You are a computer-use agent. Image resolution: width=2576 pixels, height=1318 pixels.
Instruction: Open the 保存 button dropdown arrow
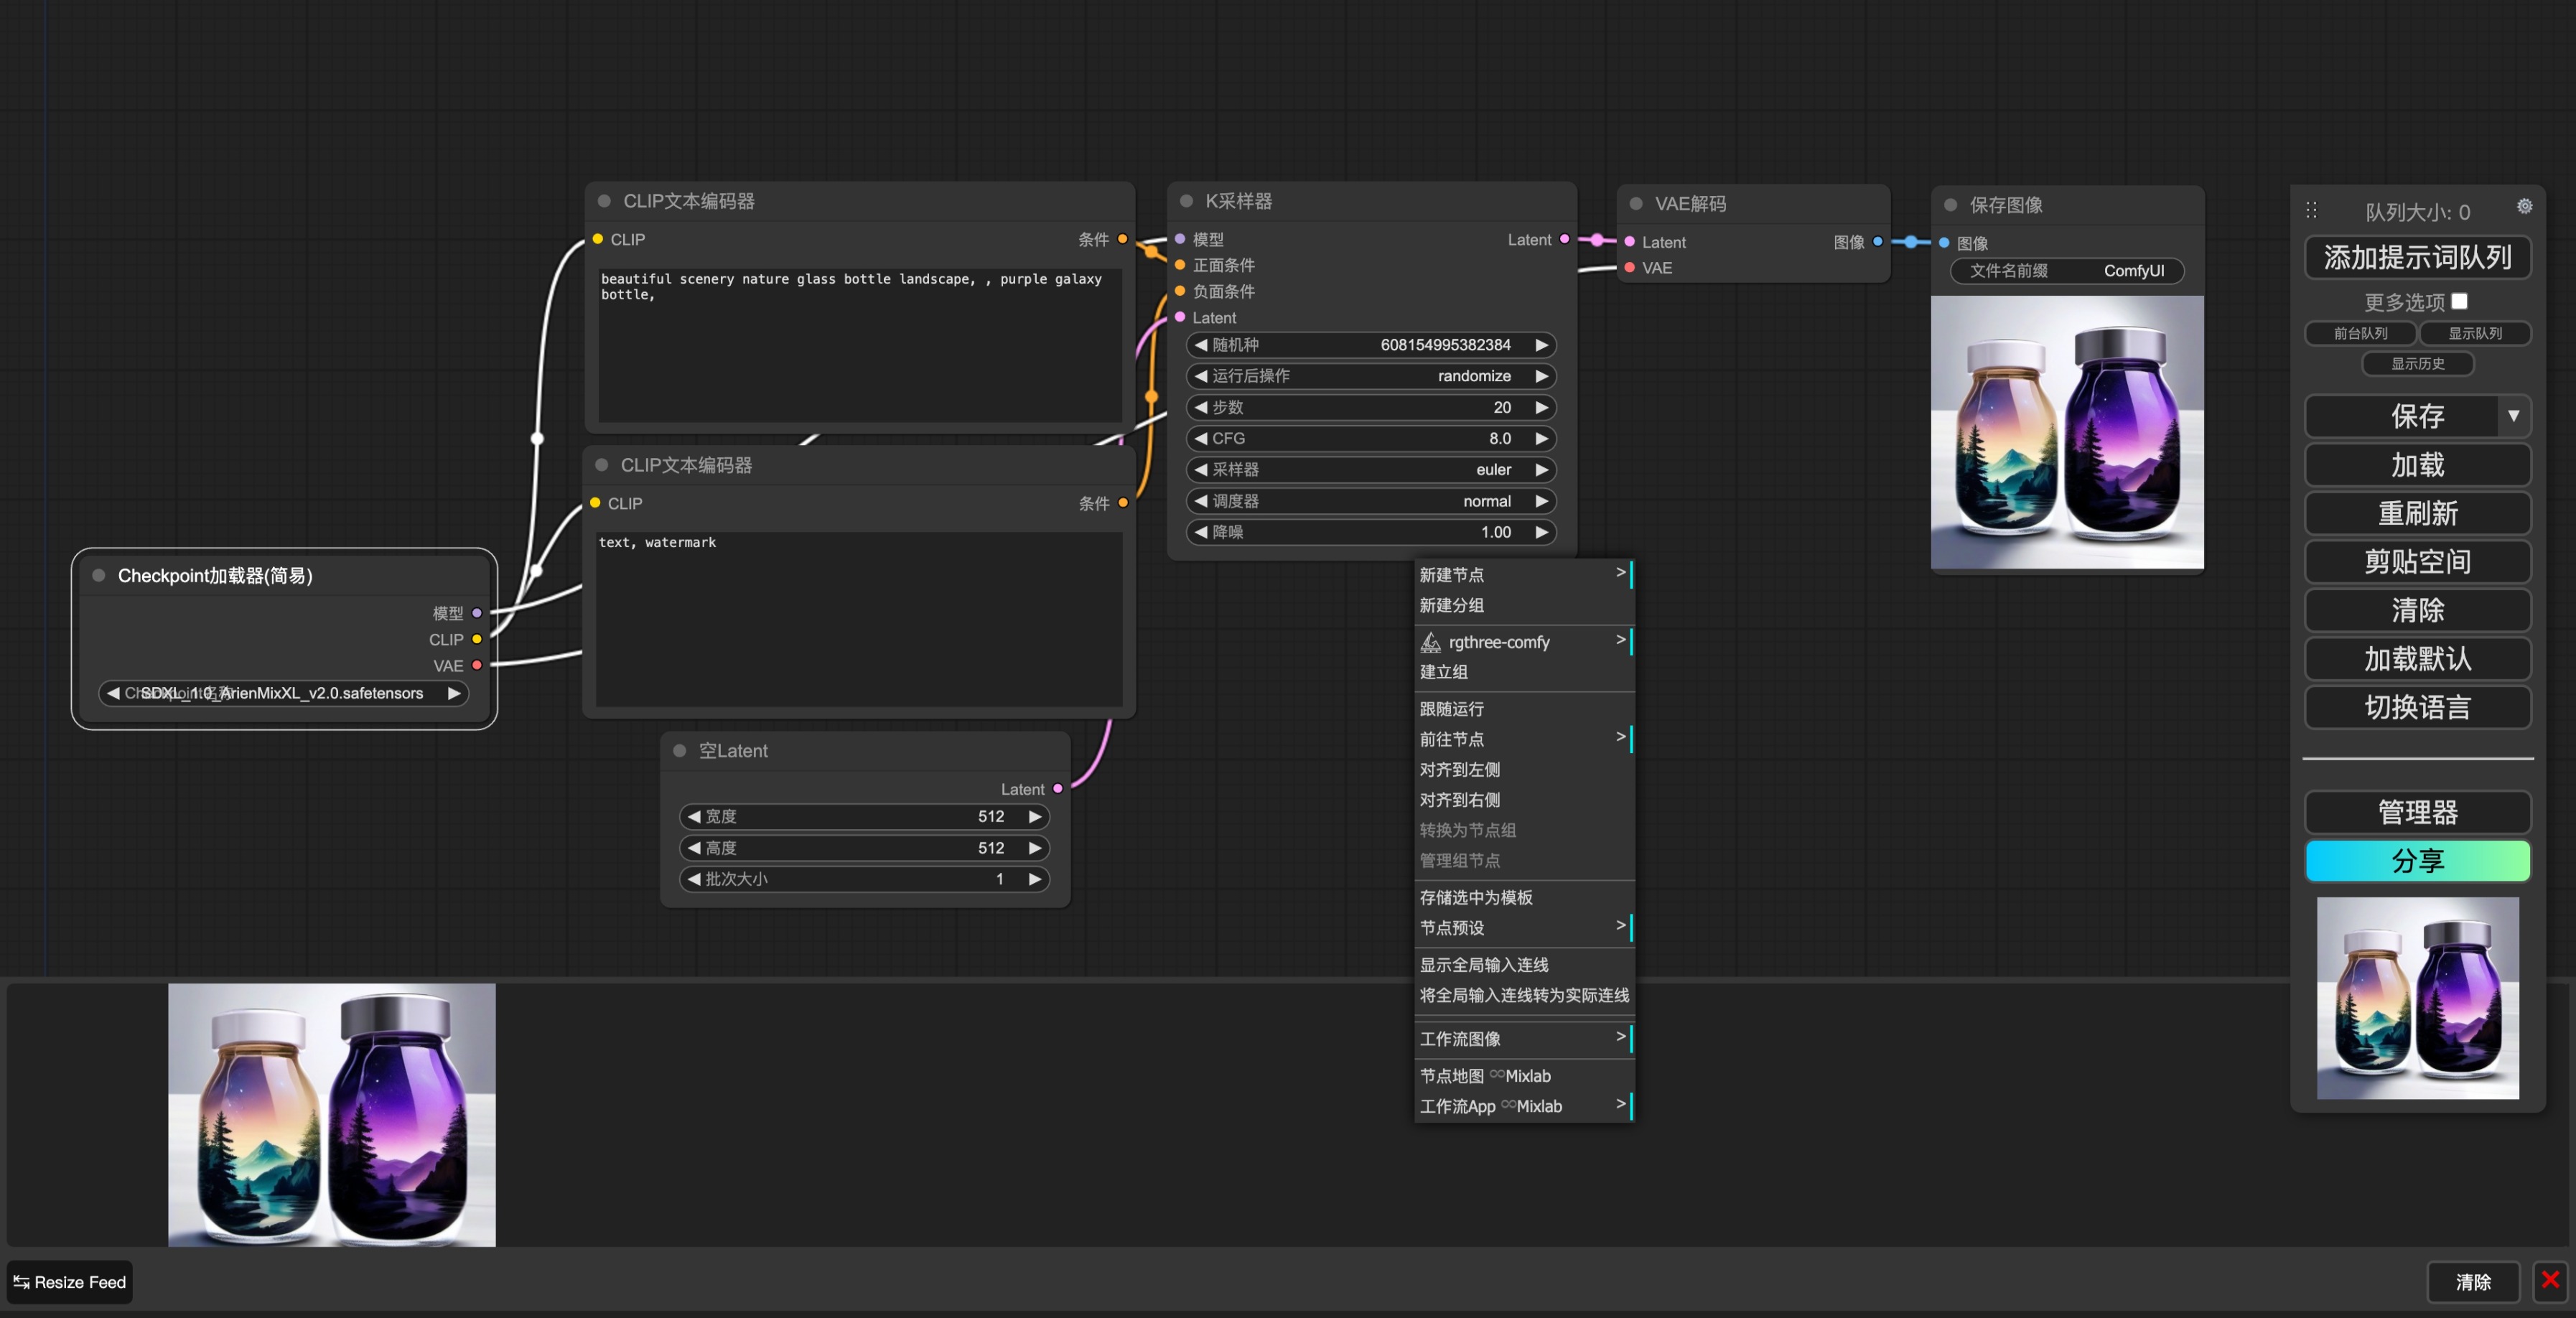coord(2513,416)
